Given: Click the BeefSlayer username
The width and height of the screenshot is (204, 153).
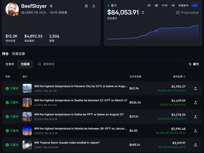Looking at the screenshot, I should pos(34,6).
